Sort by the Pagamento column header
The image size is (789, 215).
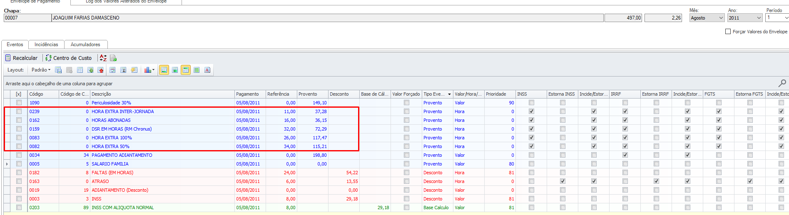tap(250, 94)
